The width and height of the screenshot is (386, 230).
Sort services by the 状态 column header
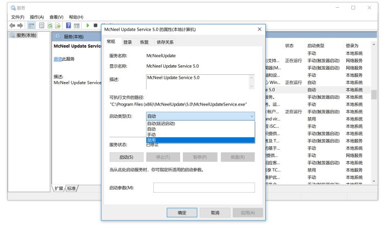click(x=289, y=46)
